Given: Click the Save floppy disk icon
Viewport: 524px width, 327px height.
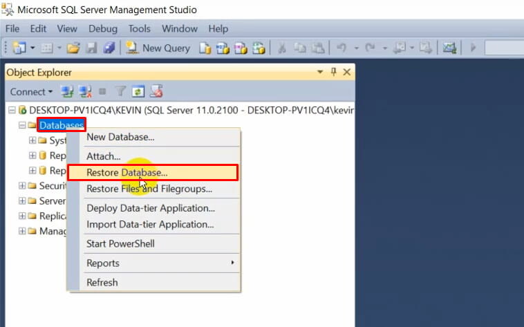Looking at the screenshot, I should [x=91, y=48].
